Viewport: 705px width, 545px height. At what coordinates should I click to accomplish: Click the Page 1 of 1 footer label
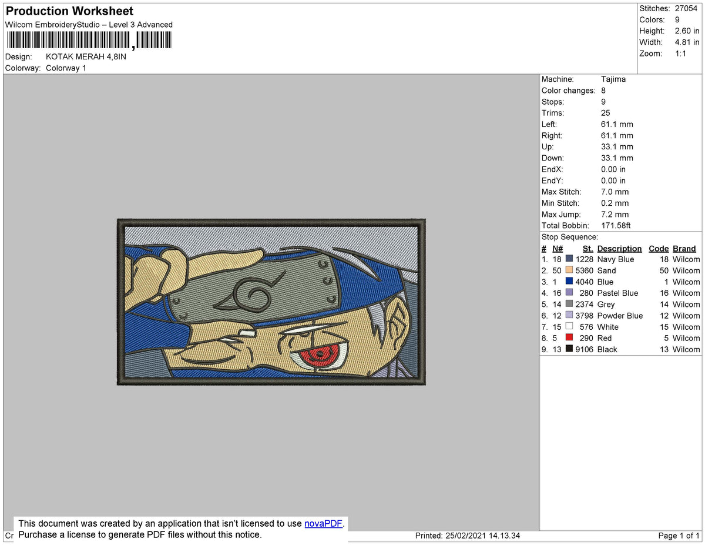[679, 536]
